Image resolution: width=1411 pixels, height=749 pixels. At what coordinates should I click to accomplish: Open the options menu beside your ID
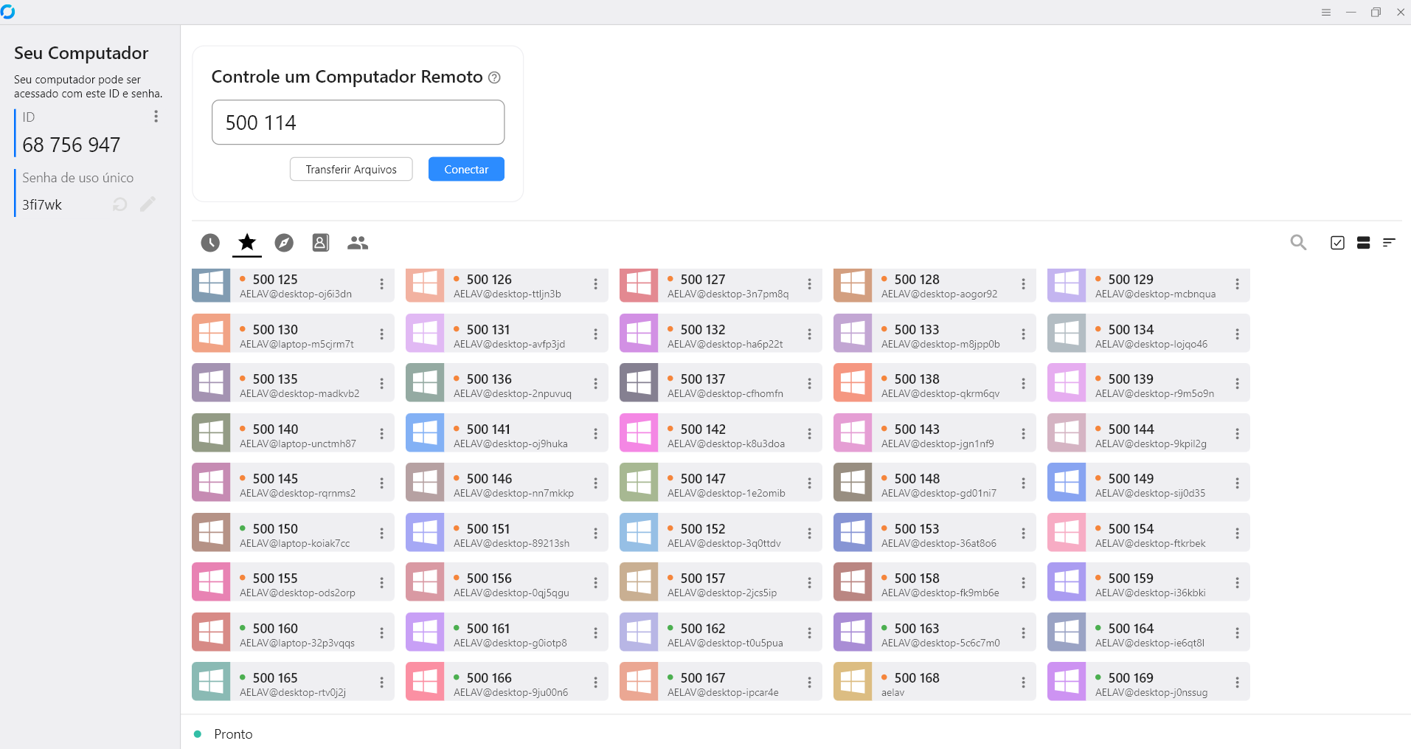pos(156,117)
